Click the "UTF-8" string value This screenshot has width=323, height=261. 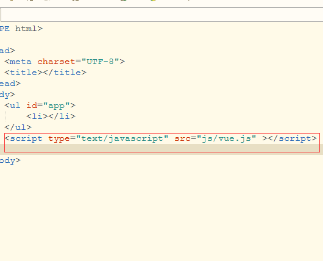(x=101, y=62)
